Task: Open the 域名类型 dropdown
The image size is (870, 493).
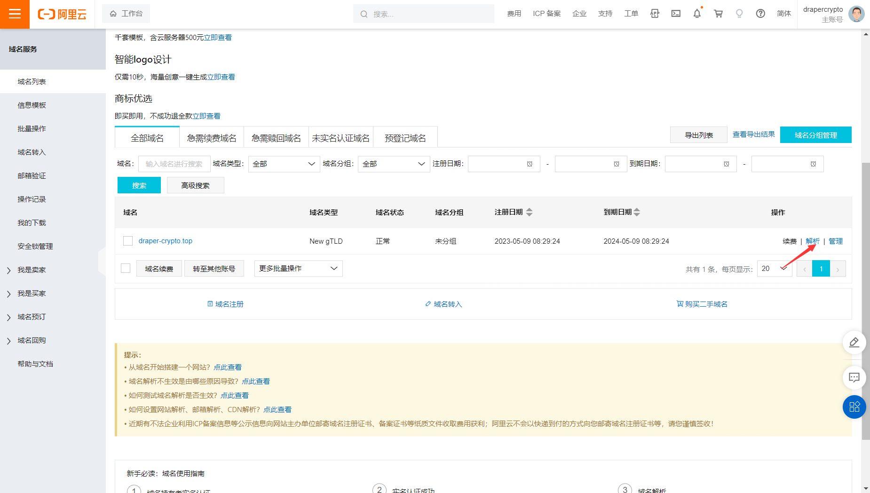Action: click(284, 164)
